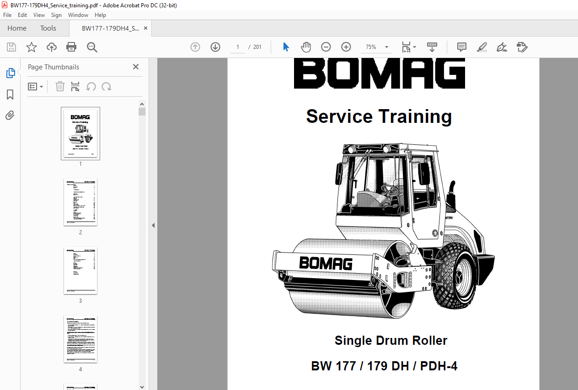The height and width of the screenshot is (390, 578).
Task: Switch to the Tools tab
Action: 48,28
